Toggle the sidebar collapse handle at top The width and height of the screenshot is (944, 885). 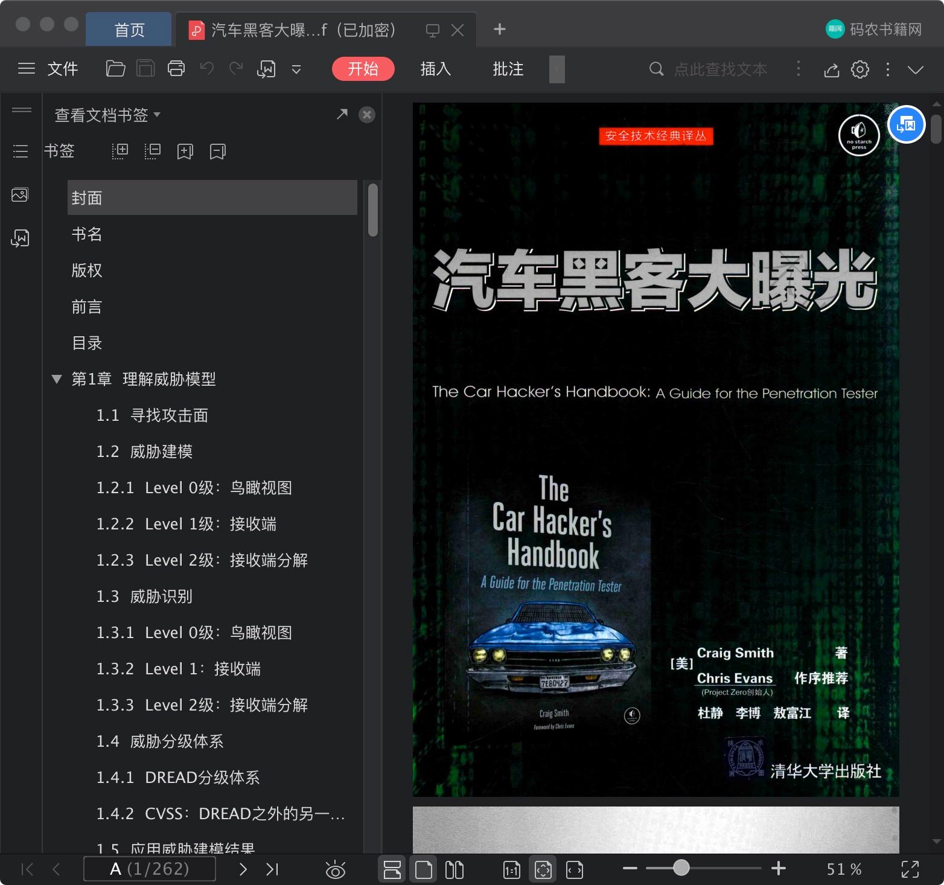pyautogui.click(x=22, y=110)
